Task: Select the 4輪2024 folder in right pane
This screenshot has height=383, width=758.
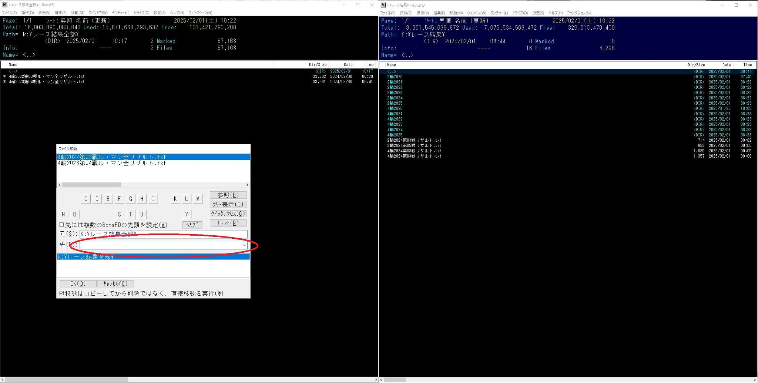Action: pos(395,130)
